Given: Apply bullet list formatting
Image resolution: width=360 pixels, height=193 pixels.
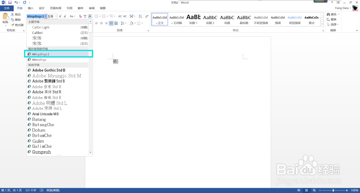Looking at the screenshot, I should [x=96, y=16].
